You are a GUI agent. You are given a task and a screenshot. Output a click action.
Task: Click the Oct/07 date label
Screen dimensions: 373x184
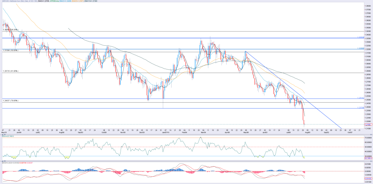pos(350,132)
